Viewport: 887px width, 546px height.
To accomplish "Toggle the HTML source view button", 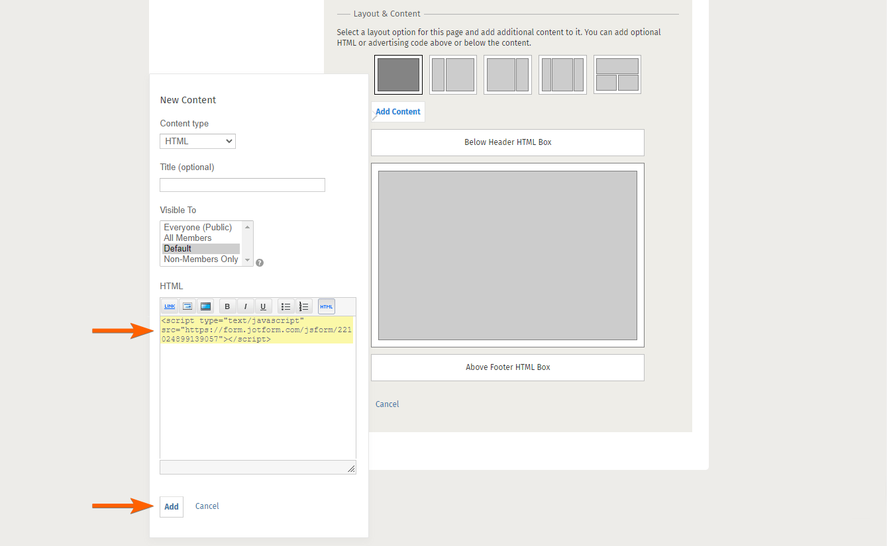I will coord(327,306).
